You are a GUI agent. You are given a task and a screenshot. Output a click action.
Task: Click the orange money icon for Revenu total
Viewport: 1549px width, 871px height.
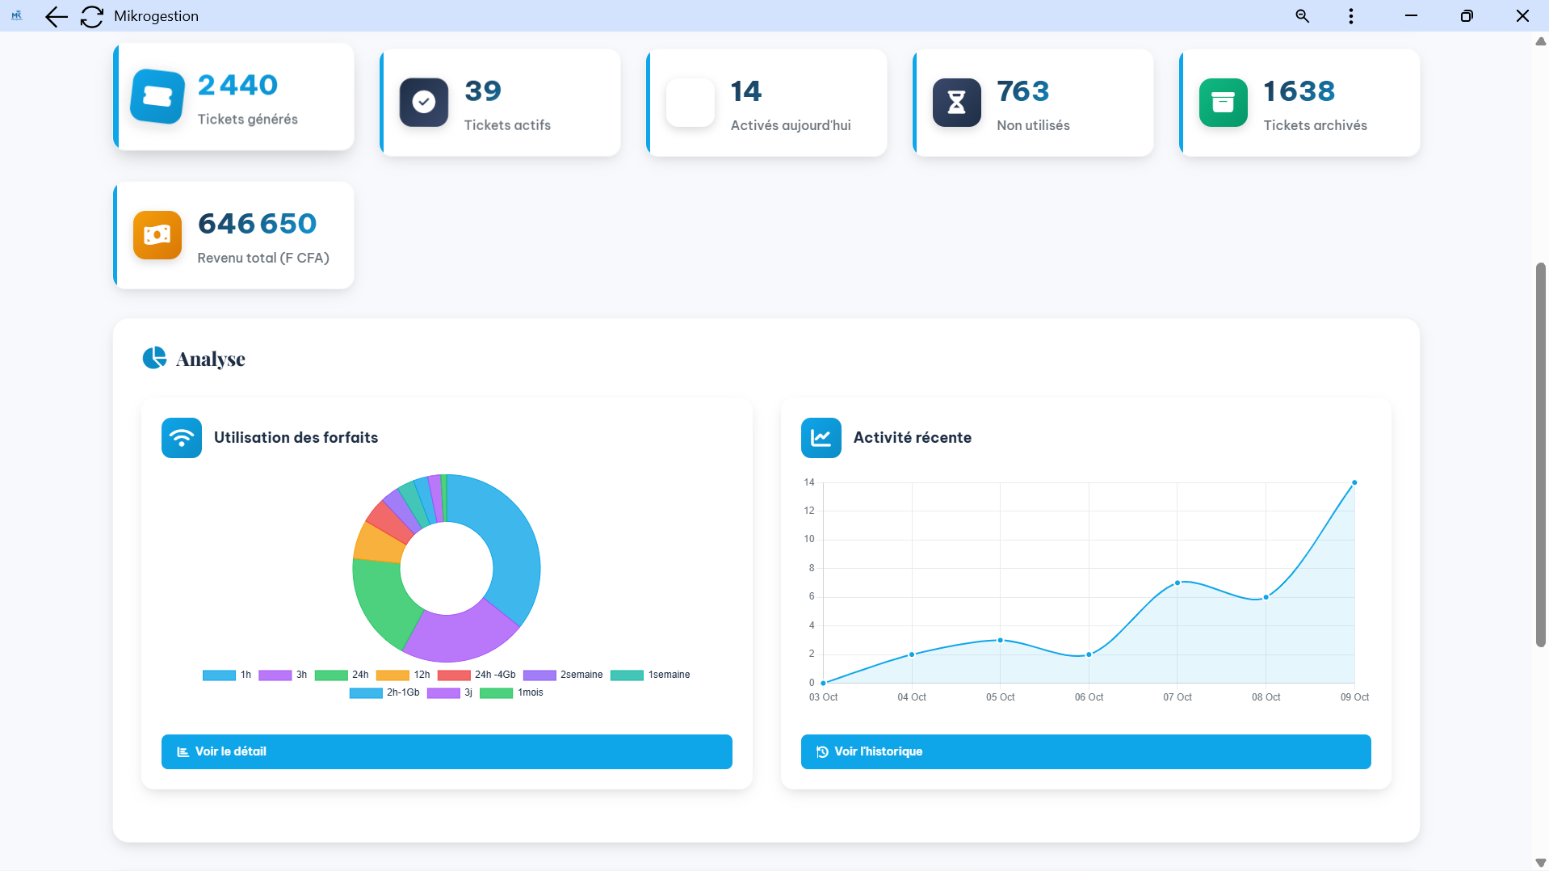pyautogui.click(x=157, y=235)
